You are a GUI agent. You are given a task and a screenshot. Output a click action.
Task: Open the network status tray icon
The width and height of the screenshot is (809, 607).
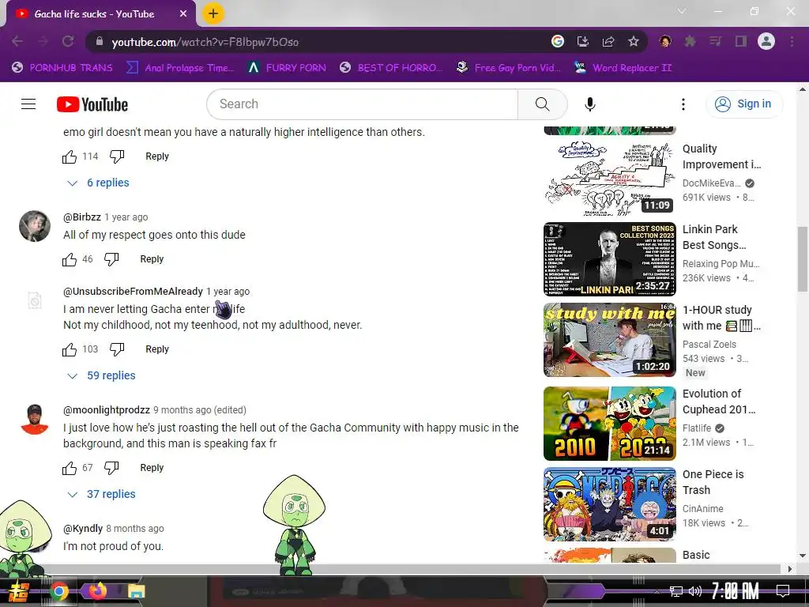[676, 591]
